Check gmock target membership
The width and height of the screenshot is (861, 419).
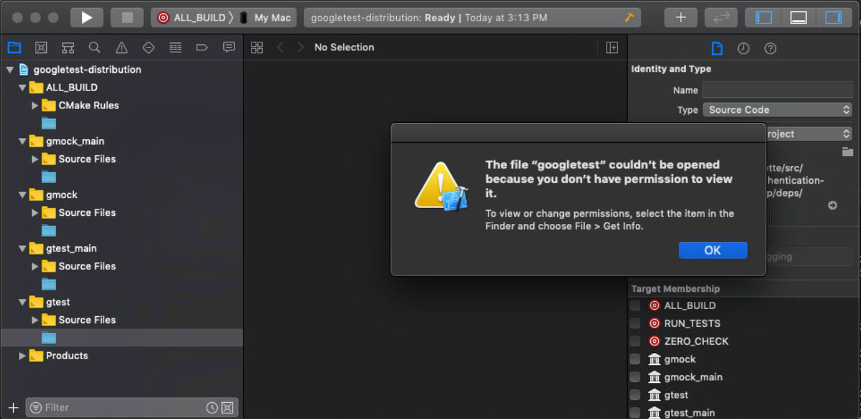click(x=635, y=359)
